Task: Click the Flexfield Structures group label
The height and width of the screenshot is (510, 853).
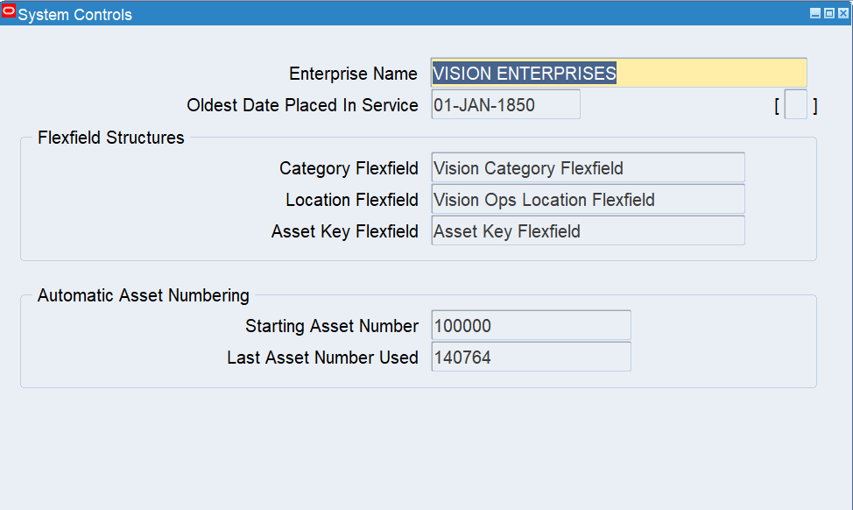Action: point(110,138)
